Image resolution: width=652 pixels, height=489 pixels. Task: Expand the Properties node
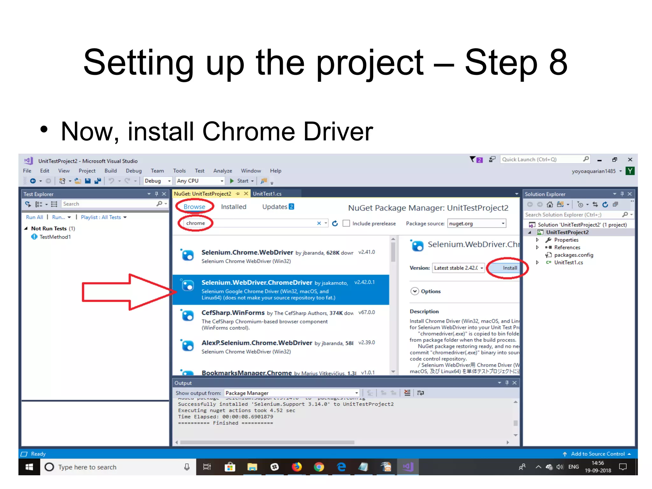tap(537, 240)
